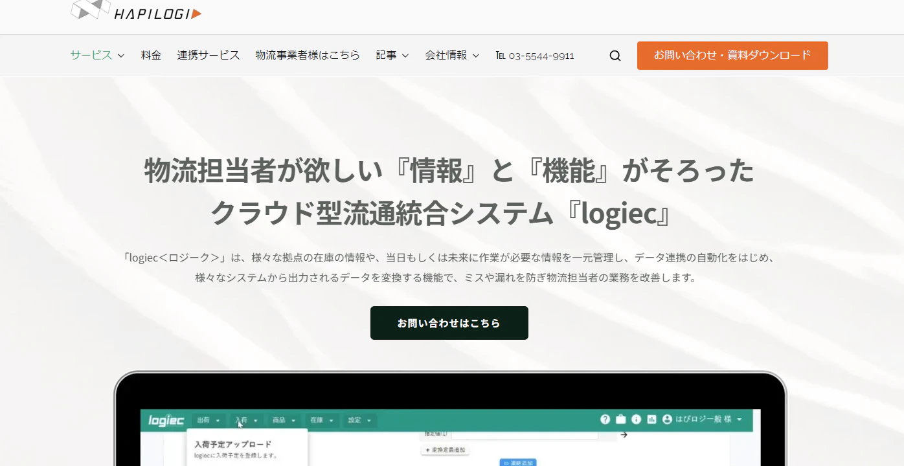Open the はぴロジ一般 様 account dropdown
Screen dimensions: 904x466
point(703,419)
